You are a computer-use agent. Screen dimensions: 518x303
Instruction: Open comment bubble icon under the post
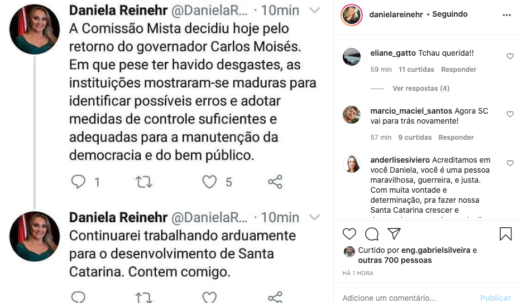372,234
